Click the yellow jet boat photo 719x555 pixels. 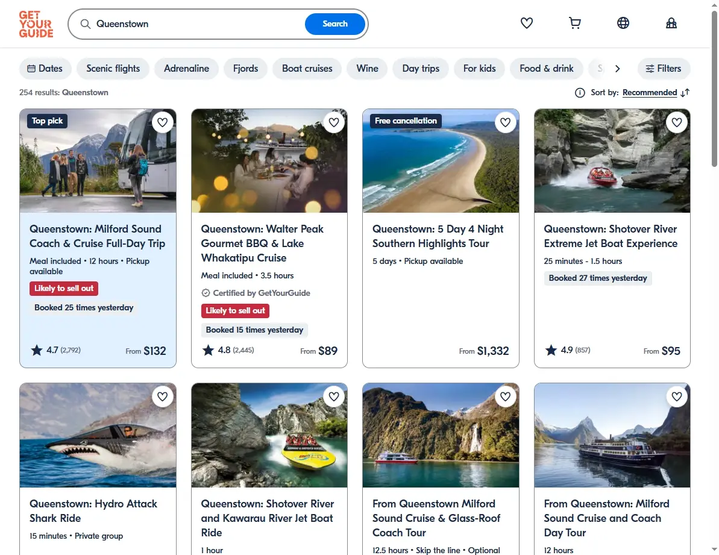(x=269, y=436)
